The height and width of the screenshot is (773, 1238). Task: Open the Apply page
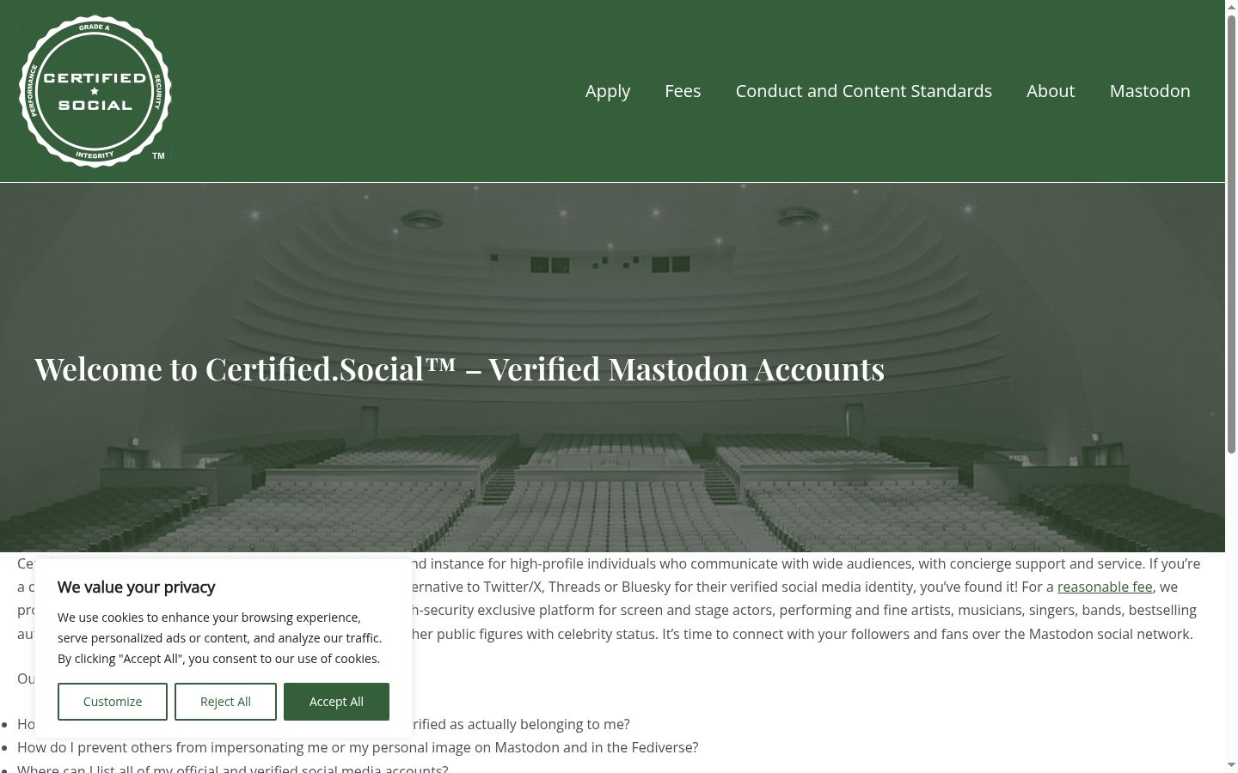click(x=608, y=91)
